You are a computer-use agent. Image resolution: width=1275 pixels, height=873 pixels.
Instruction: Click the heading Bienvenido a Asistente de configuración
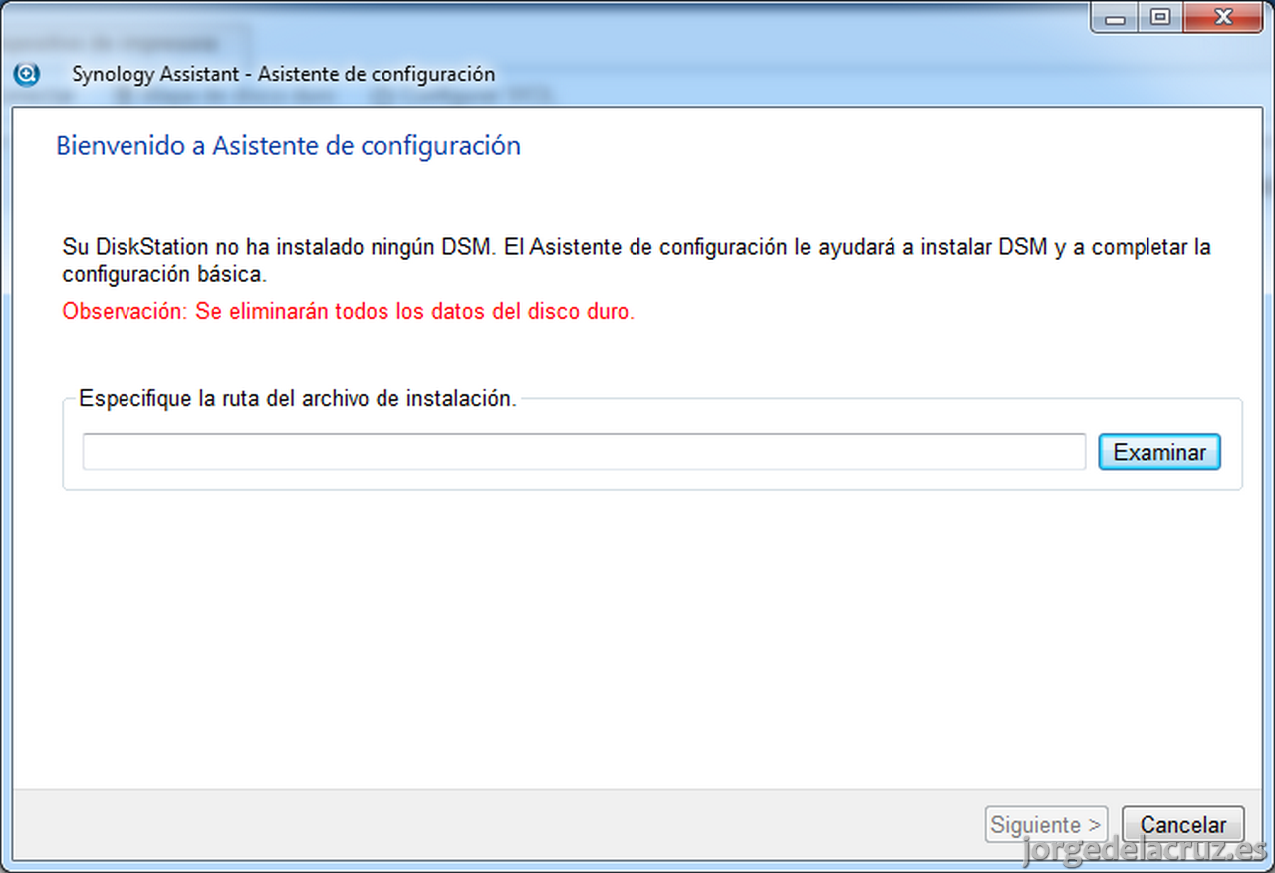click(x=288, y=146)
